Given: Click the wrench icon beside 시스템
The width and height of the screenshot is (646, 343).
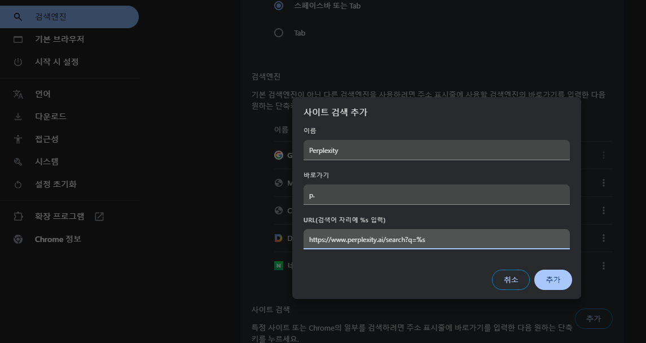Looking at the screenshot, I should coord(17,162).
